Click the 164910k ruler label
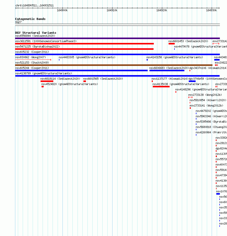Viewport: 227px width, 236px height. 112,10
